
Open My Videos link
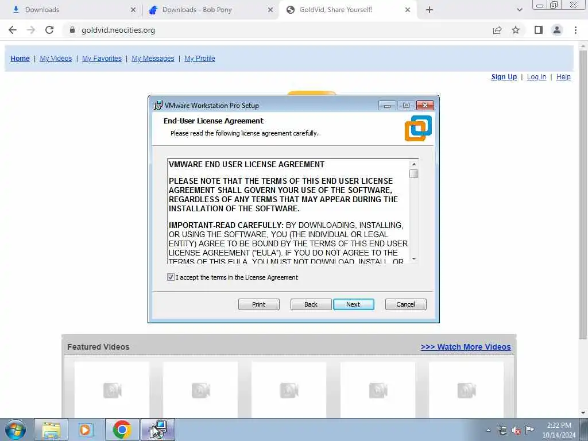[x=56, y=59]
